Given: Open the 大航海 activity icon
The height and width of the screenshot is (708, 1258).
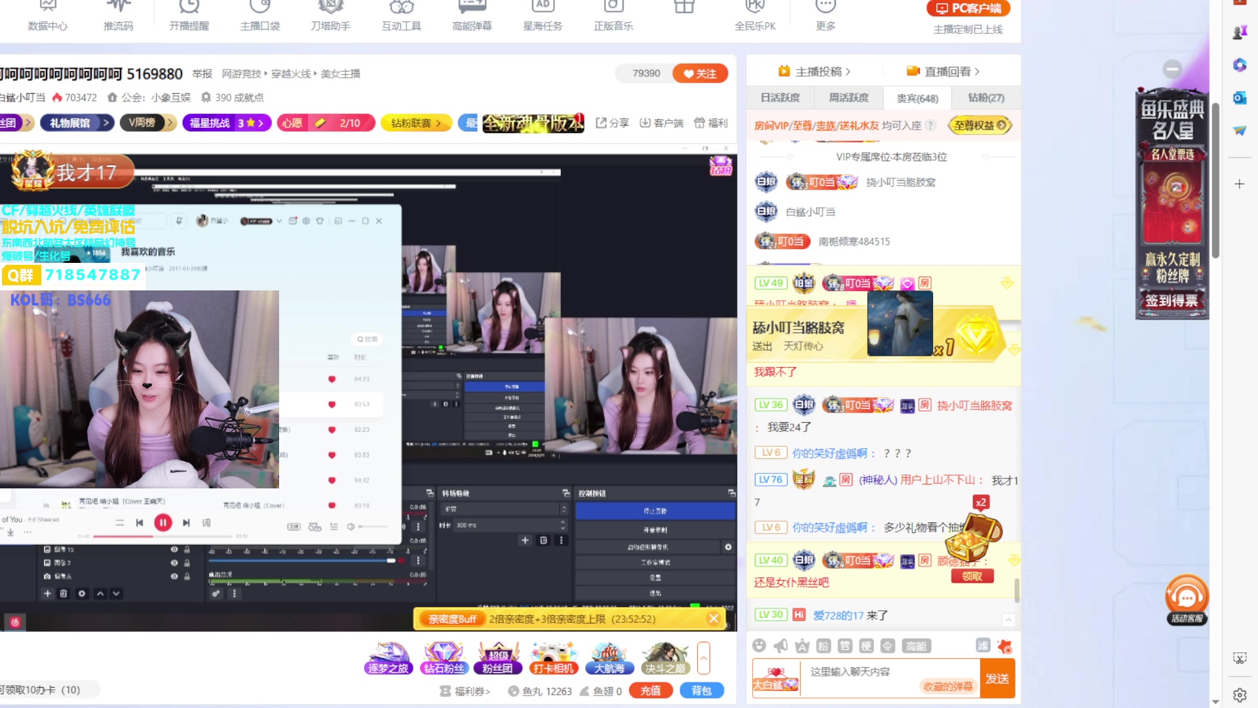Looking at the screenshot, I should 609,658.
